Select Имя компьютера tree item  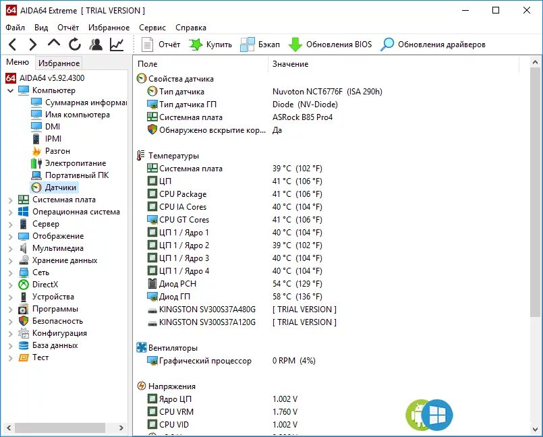tap(70, 115)
